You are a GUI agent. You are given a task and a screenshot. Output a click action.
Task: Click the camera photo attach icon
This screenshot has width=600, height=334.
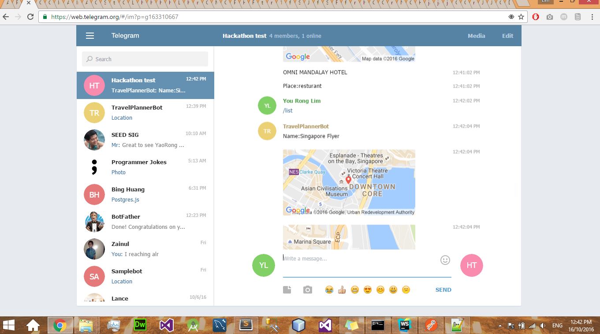pos(308,290)
